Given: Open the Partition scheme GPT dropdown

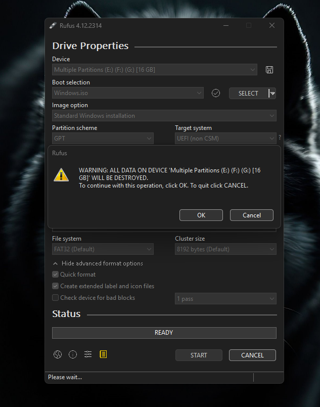Looking at the screenshot, I should (x=103, y=139).
